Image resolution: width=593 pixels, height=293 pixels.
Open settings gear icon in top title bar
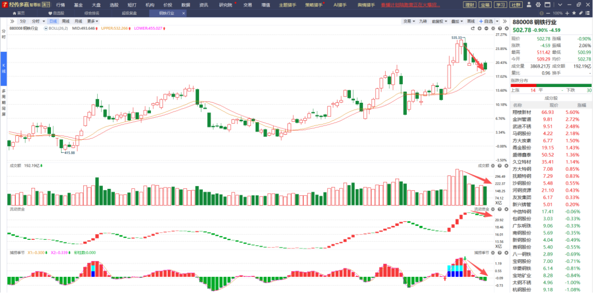coord(538,5)
